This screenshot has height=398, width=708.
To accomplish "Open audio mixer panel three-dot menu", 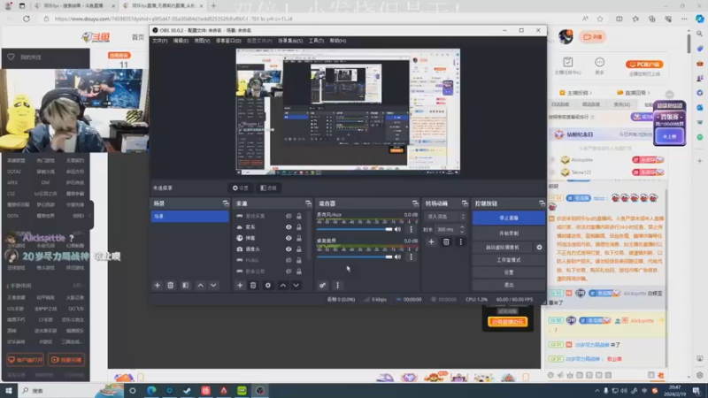I will pyautogui.click(x=337, y=285).
